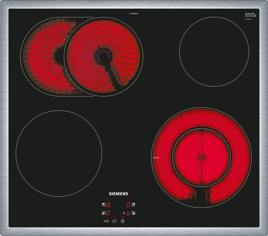Toggle the indicator dot above the key lock
Screen dimensions: 268x236
click(115, 217)
